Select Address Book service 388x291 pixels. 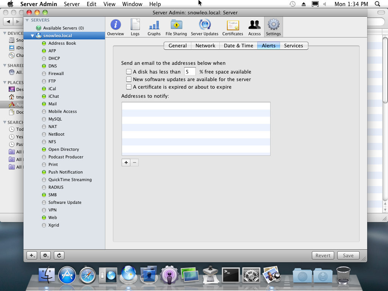(62, 43)
